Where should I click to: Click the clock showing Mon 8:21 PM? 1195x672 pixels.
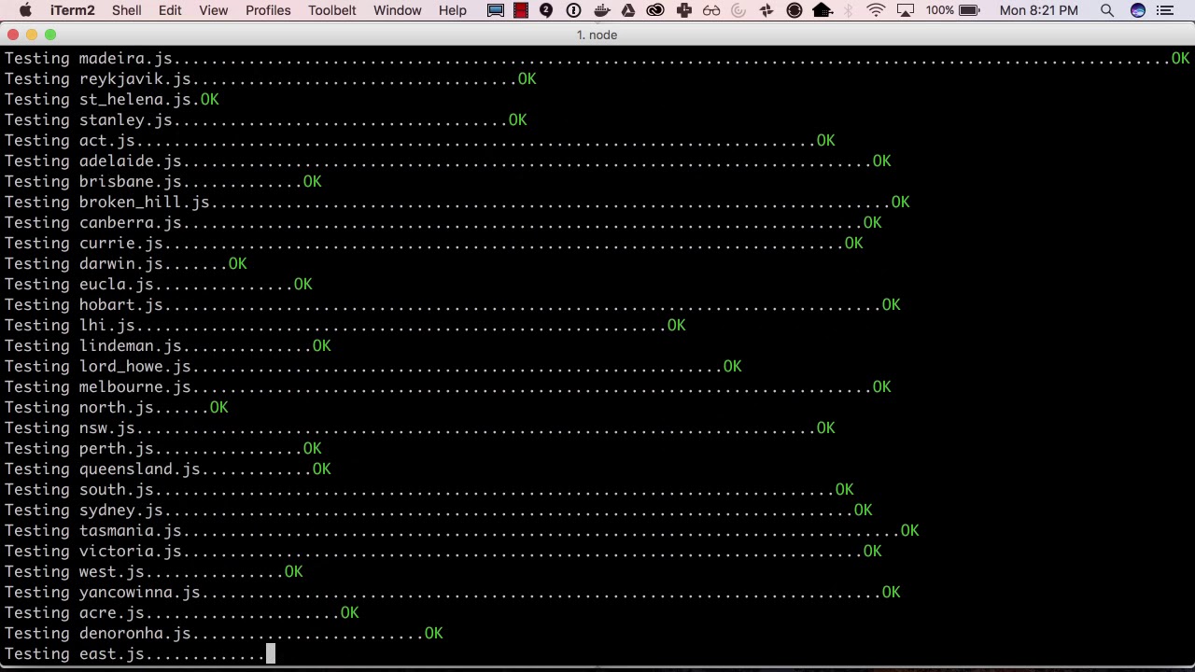point(1038,10)
